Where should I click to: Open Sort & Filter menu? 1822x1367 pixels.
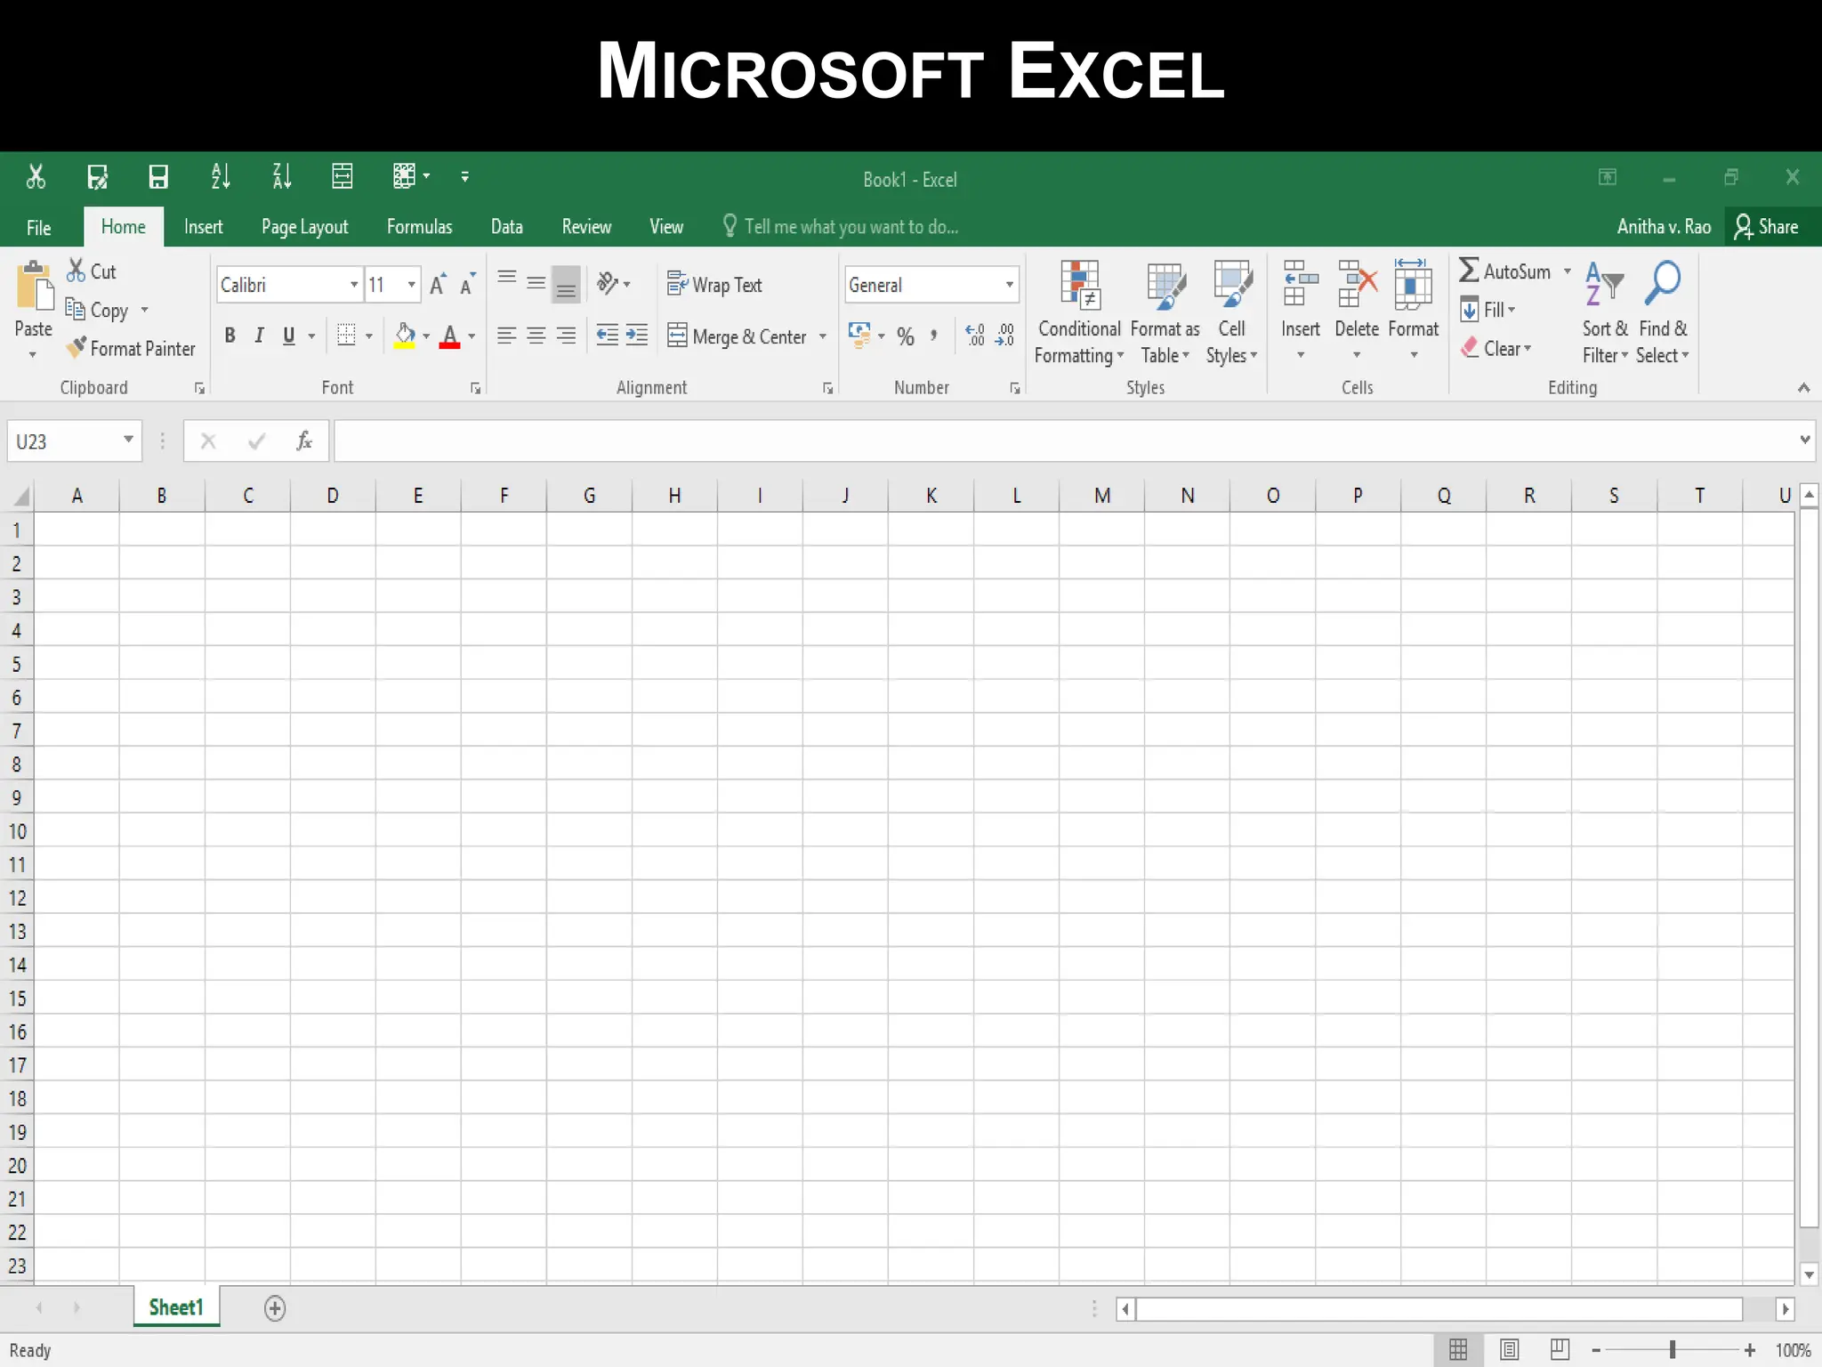pos(1605,313)
